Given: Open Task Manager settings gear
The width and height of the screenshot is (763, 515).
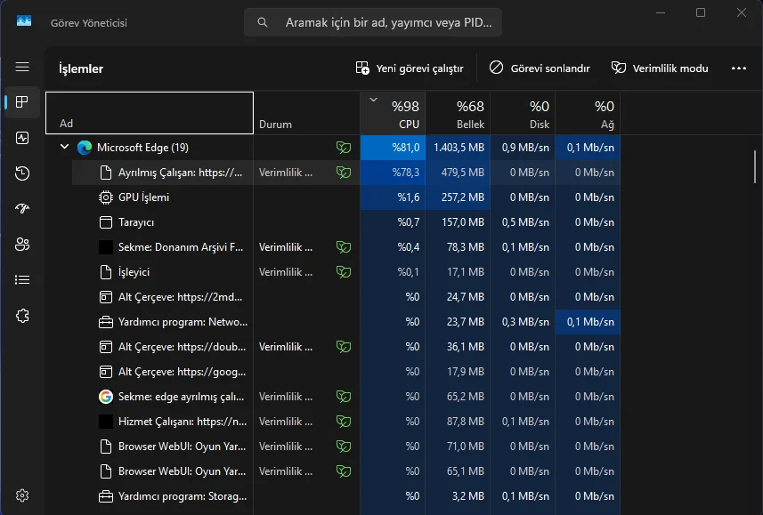Looking at the screenshot, I should point(22,495).
